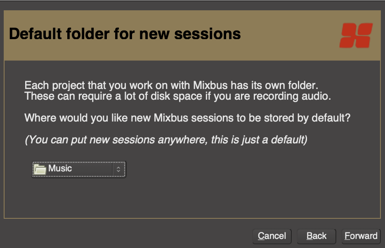The height and width of the screenshot is (248, 385).
Task: Click the 'Default folder for new sessions' heading
Action: coord(125,34)
